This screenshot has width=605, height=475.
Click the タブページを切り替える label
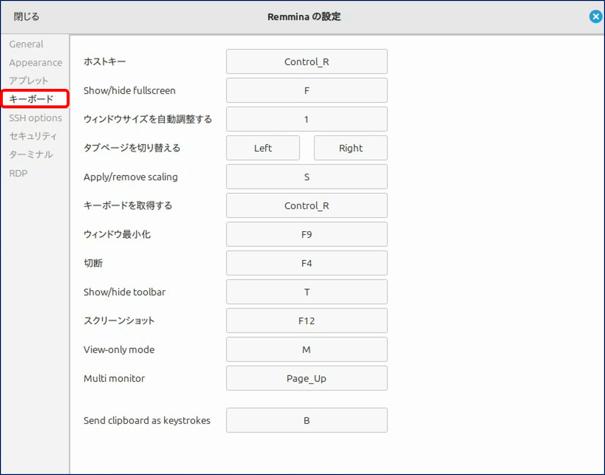click(132, 148)
